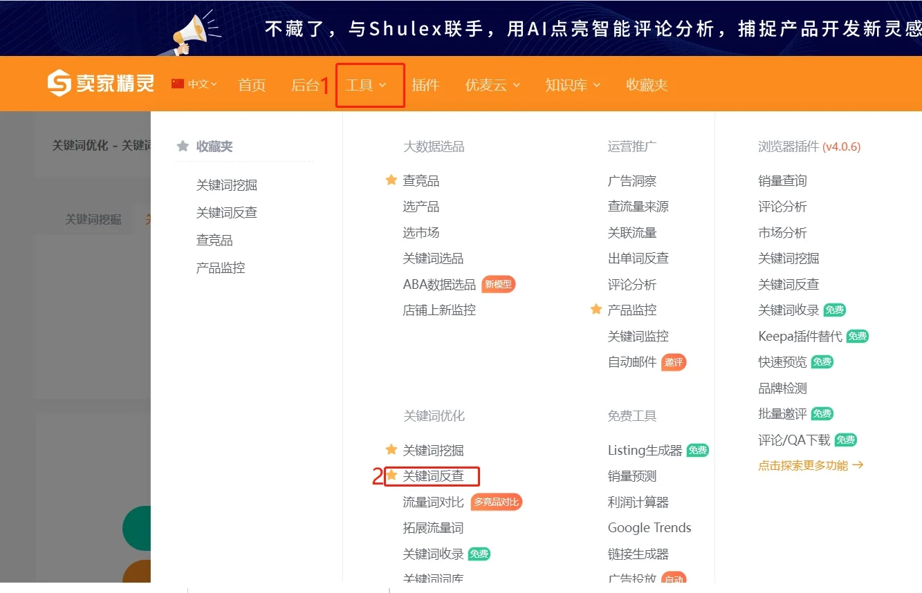The height and width of the screenshot is (593, 922).
Task: Open 广告洞察 under 运营推广
Action: (x=632, y=181)
